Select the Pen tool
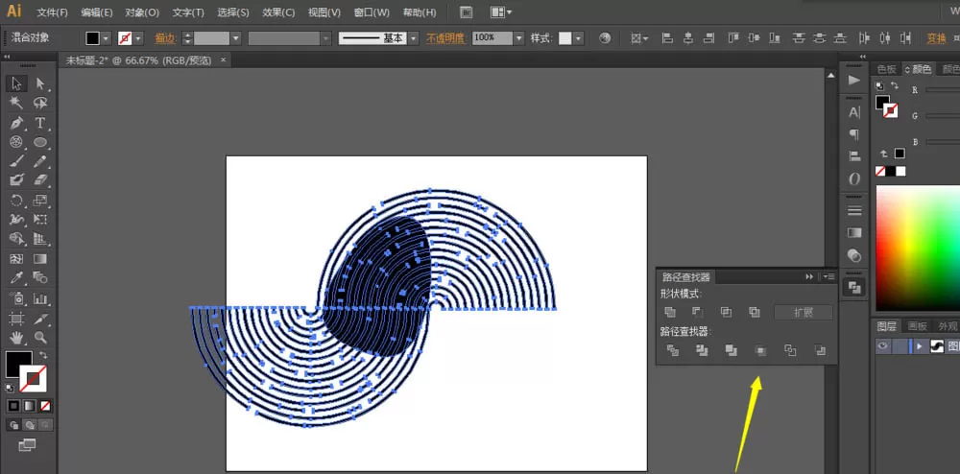Viewport: 960px width, 474px height. [16, 123]
